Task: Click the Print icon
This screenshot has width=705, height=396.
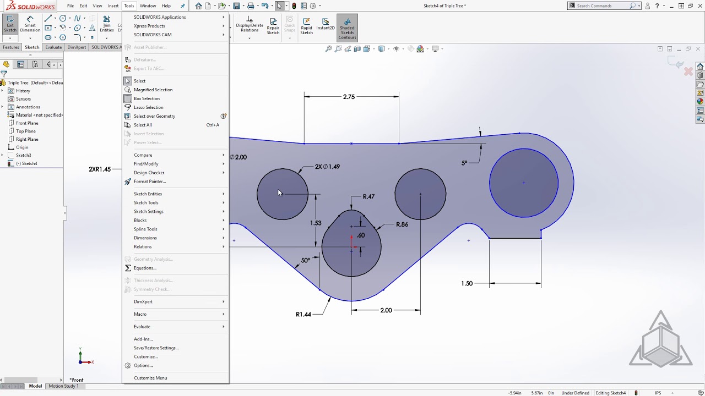Action: tap(251, 6)
